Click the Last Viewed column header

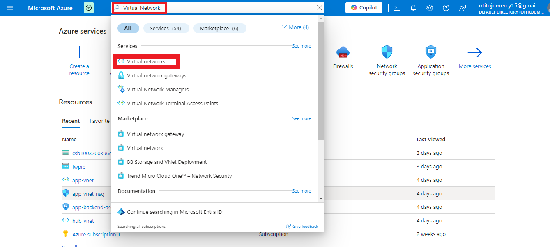pos(431,139)
